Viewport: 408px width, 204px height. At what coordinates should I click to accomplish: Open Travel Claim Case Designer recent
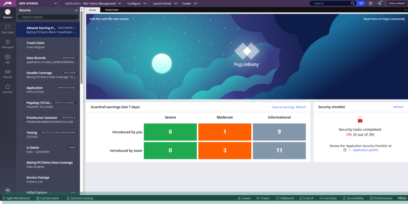48,45
